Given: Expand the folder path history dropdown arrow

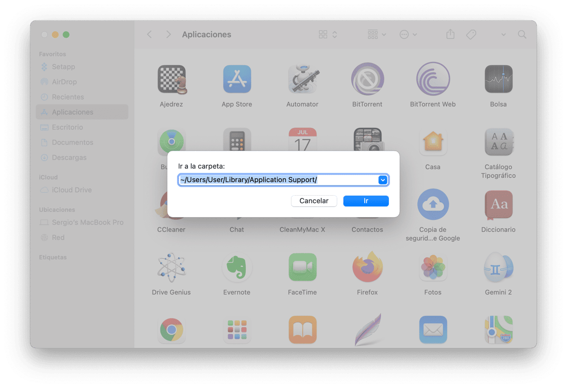Looking at the screenshot, I should coord(383,180).
